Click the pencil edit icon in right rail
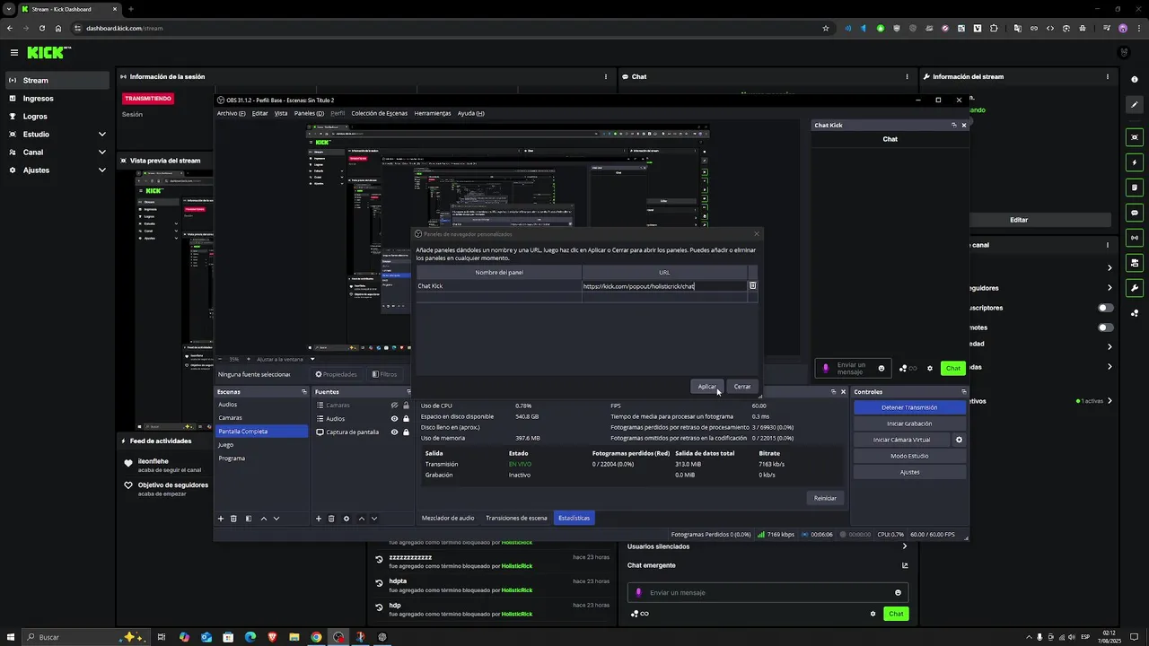The height and width of the screenshot is (646, 1149). point(1135,105)
